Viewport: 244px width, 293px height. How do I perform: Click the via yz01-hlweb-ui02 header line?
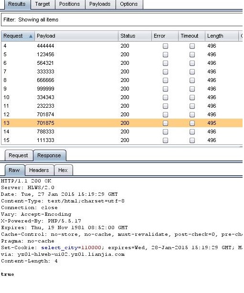click(x=63, y=254)
